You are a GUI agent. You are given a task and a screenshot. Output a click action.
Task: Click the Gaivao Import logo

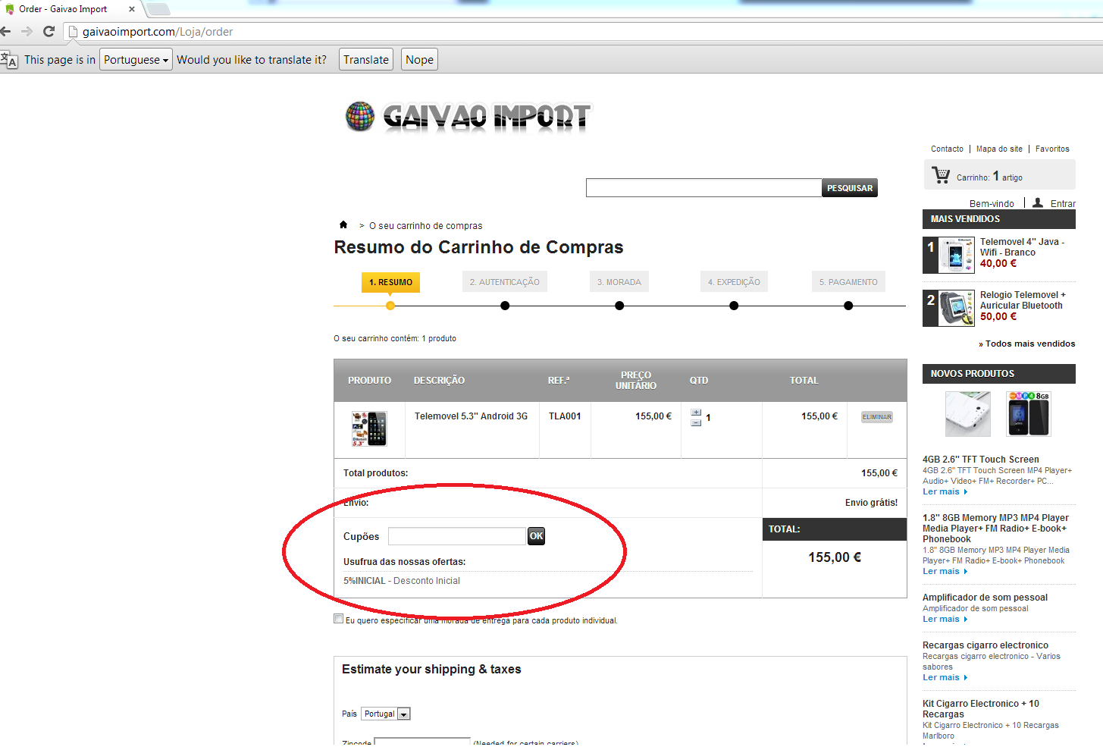pos(468,117)
